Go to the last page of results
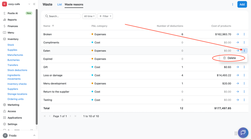Viewport: 251px width, 139px height. [x=75, y=116]
